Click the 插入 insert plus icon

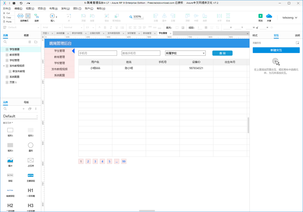point(52,16)
